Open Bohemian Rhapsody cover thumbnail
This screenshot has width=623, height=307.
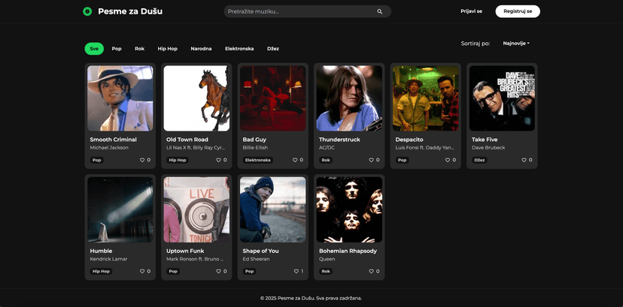click(349, 209)
